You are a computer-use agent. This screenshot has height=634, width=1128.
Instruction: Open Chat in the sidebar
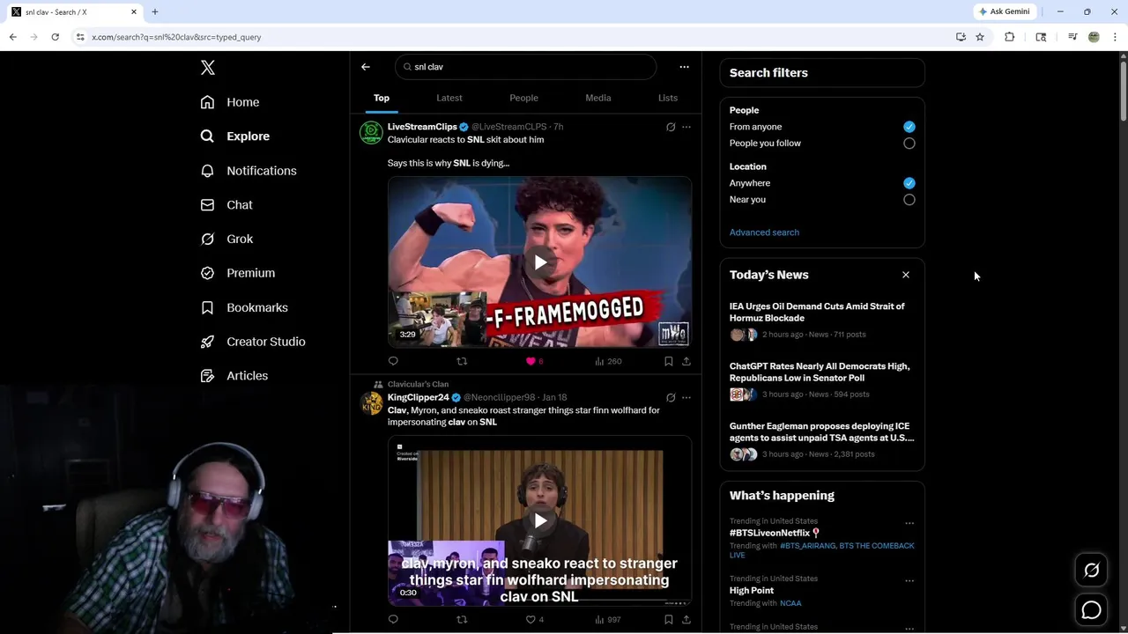pyautogui.click(x=226, y=204)
